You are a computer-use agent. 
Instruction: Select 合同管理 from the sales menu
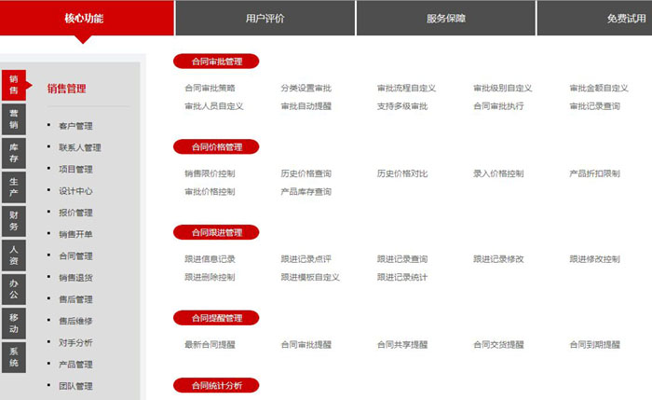[75, 256]
